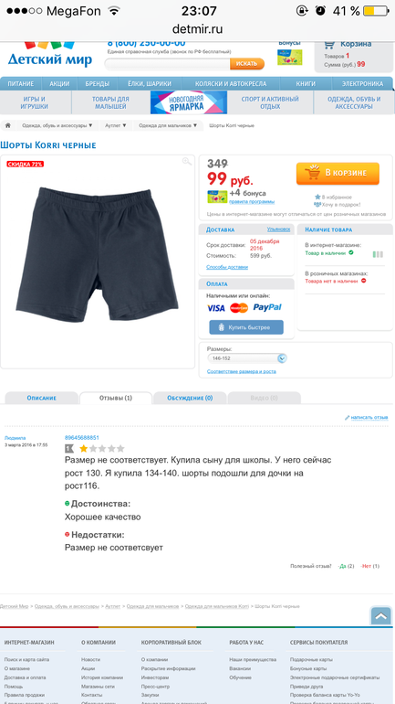
Task: Vote Да for helpful review
Action: point(346,566)
